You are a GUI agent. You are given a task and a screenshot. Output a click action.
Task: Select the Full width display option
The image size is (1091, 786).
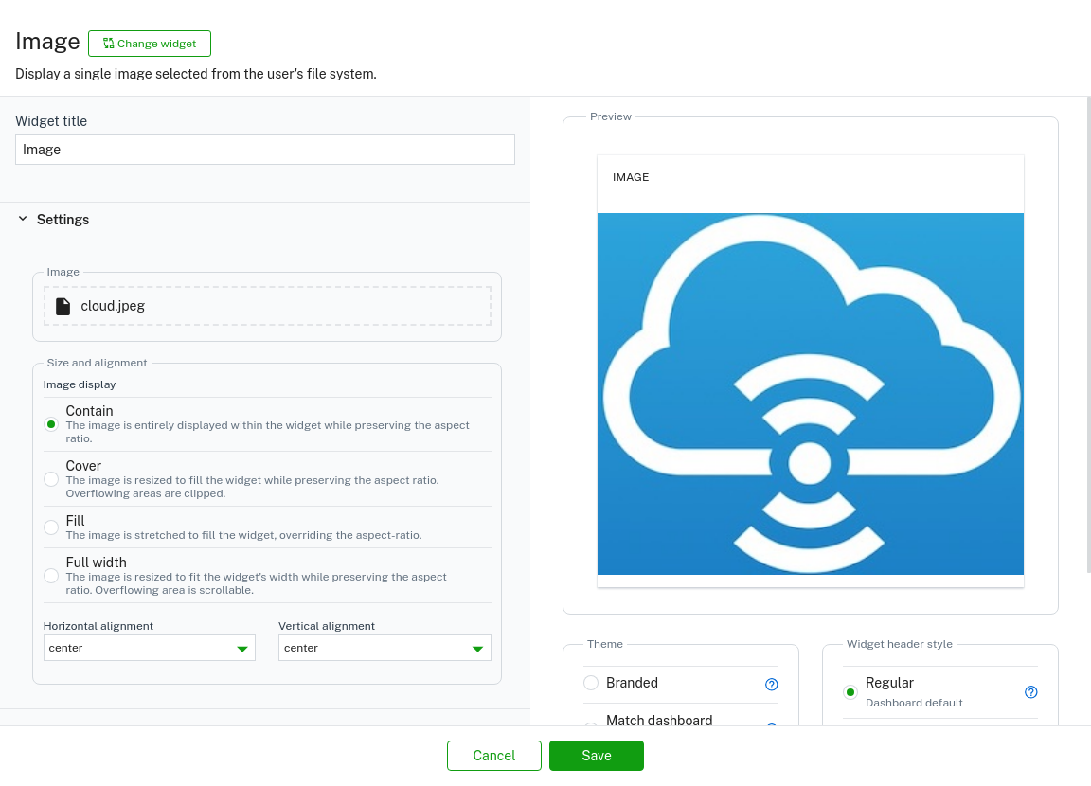click(x=51, y=576)
